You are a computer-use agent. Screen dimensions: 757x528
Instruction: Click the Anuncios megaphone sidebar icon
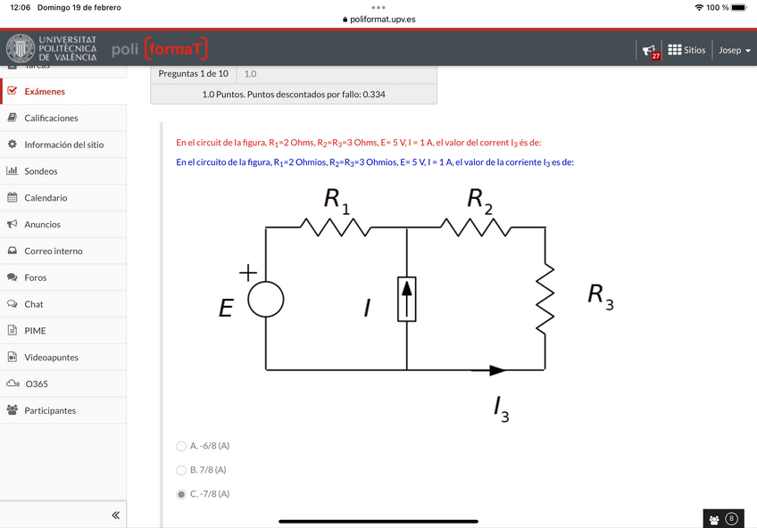tap(12, 225)
